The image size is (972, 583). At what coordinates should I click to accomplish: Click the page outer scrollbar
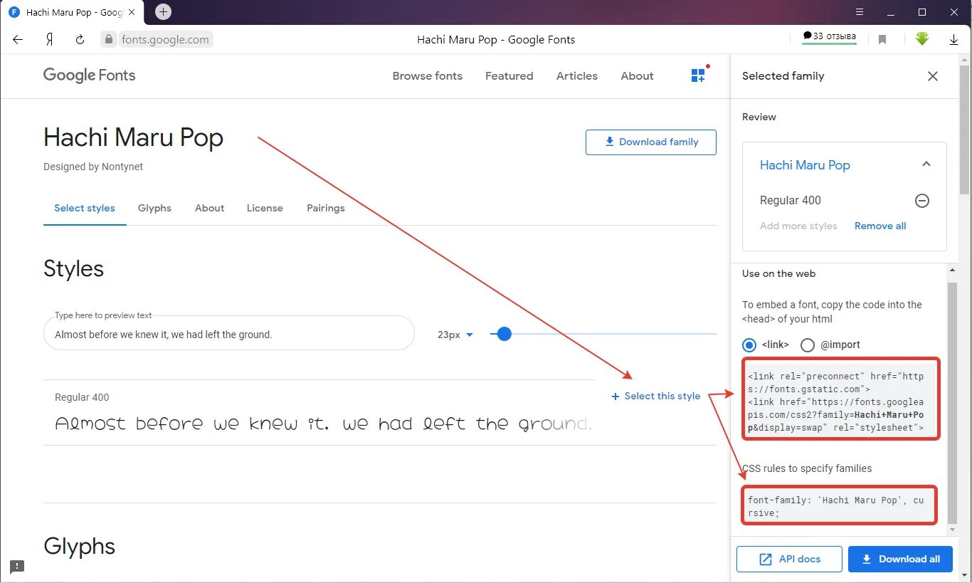[964, 128]
